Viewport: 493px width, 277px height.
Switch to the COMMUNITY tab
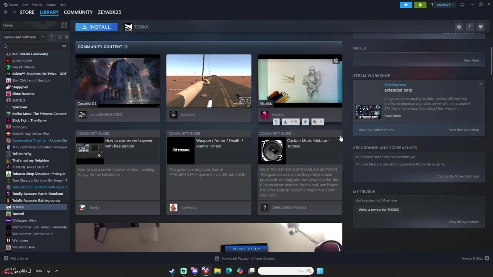[x=78, y=12]
